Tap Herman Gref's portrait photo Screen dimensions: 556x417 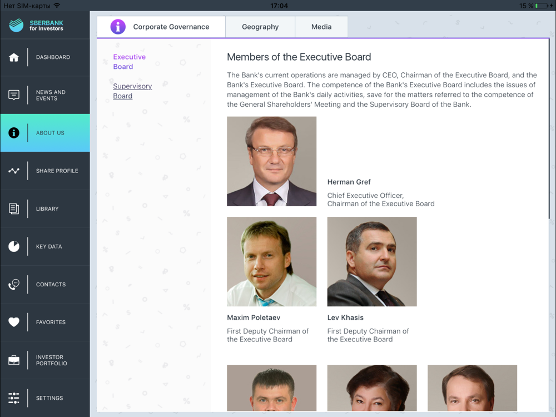(272, 161)
